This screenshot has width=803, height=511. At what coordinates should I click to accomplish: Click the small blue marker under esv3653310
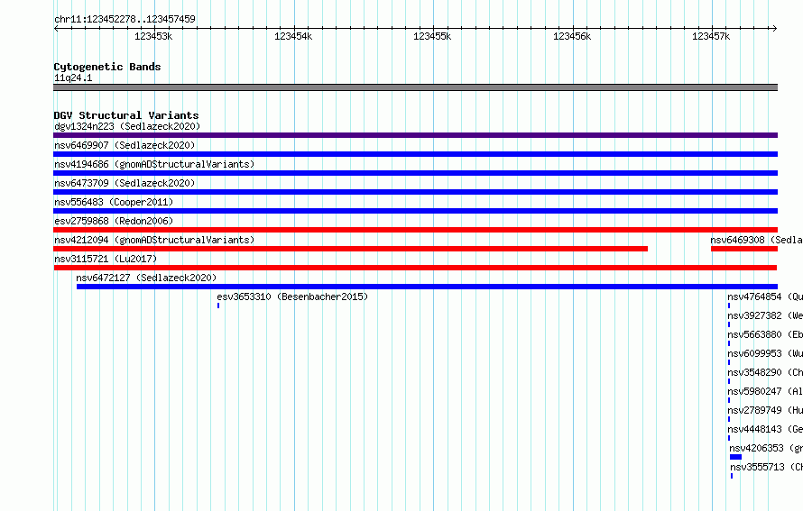(x=218, y=306)
